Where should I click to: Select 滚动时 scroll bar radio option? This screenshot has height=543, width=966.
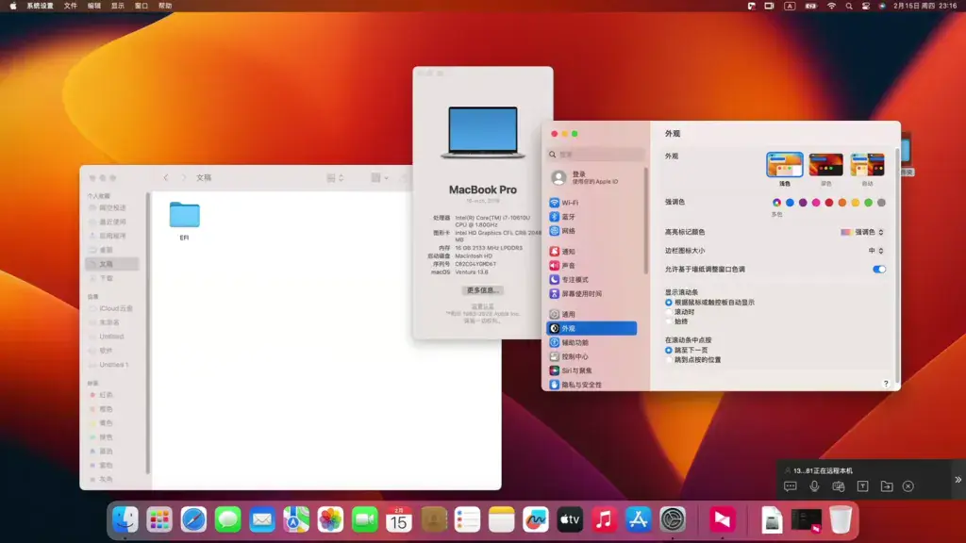point(669,312)
